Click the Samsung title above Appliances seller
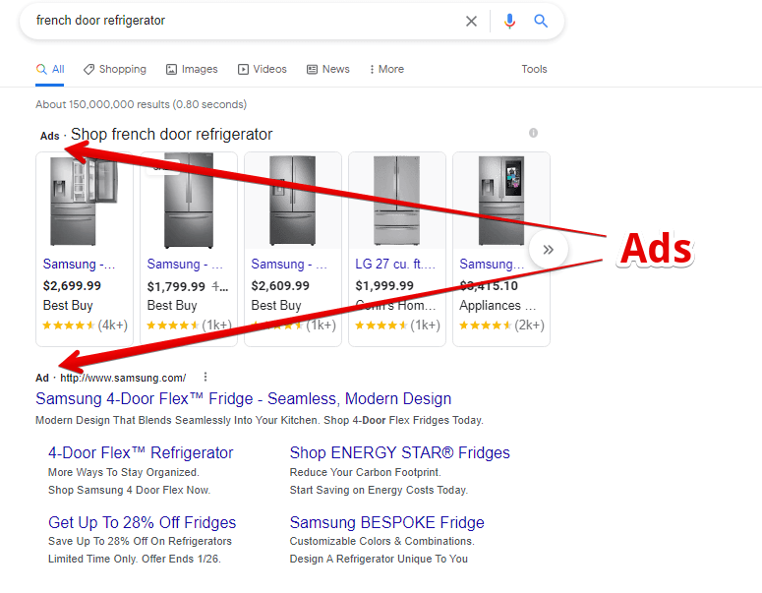 pos(492,264)
